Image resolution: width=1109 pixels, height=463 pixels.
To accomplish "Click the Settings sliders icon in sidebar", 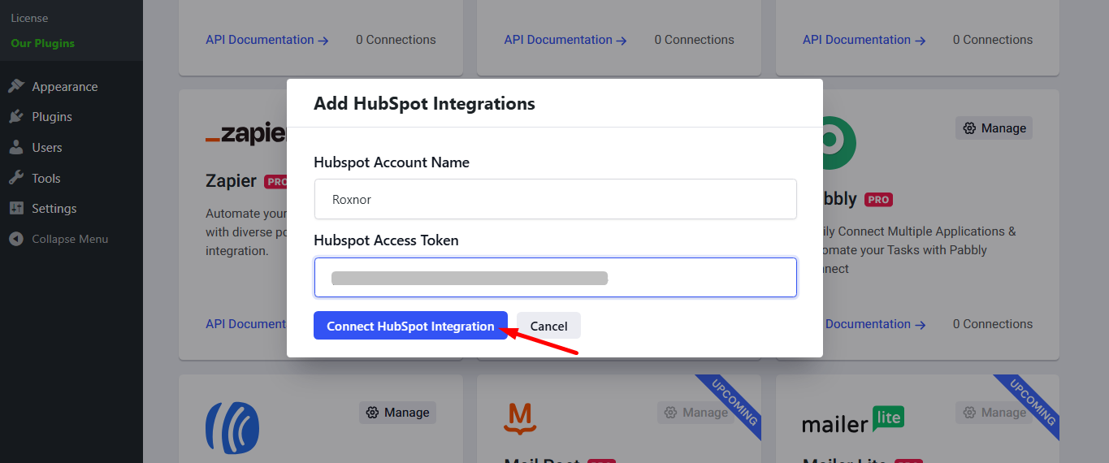I will point(16,209).
